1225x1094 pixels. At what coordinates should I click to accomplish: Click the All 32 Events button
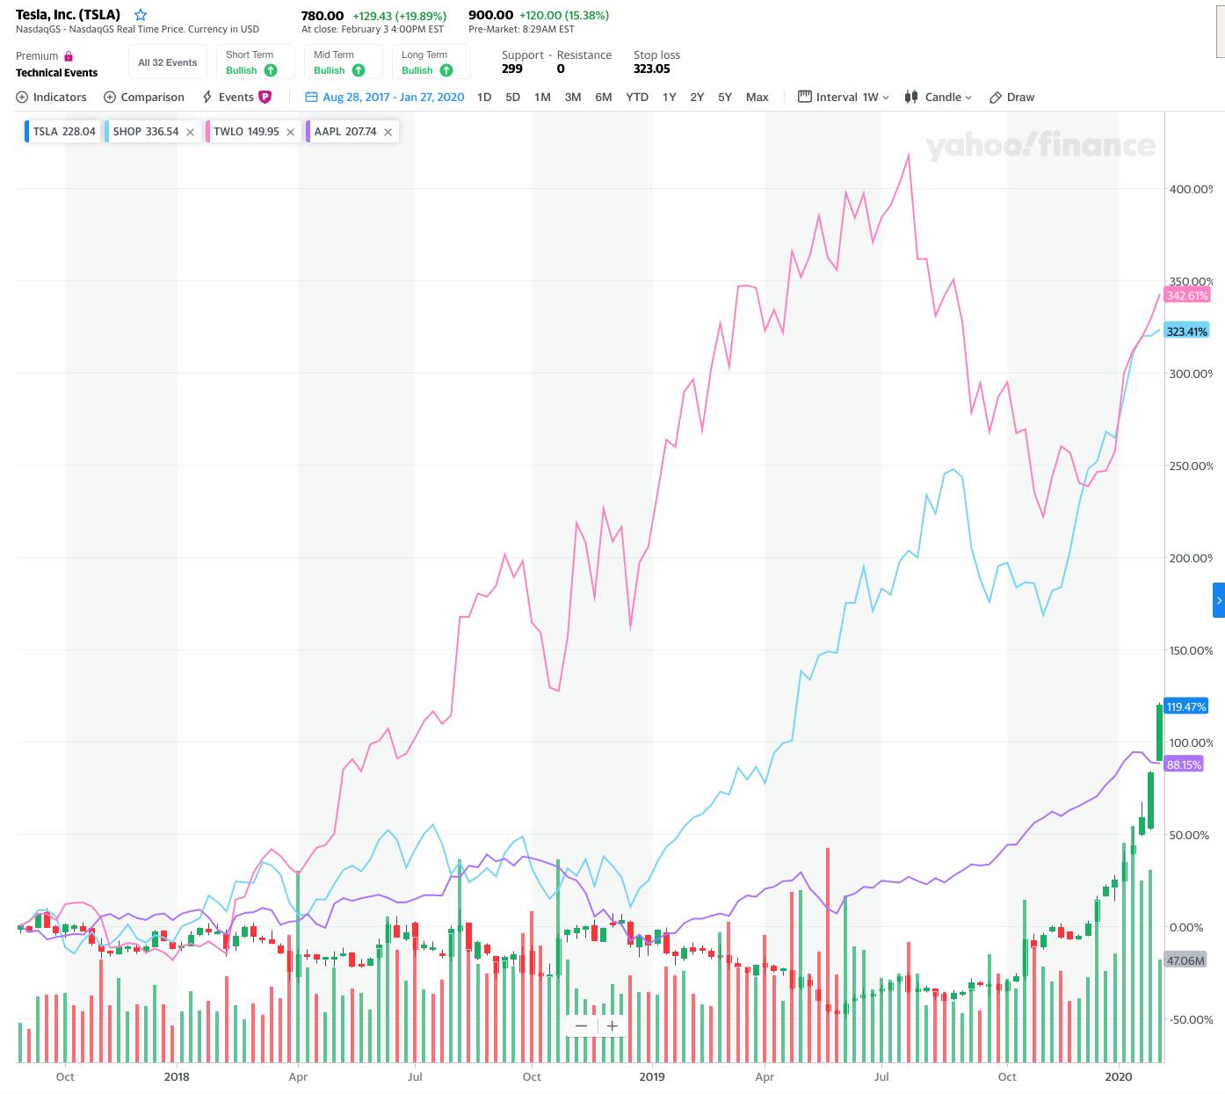coord(167,62)
